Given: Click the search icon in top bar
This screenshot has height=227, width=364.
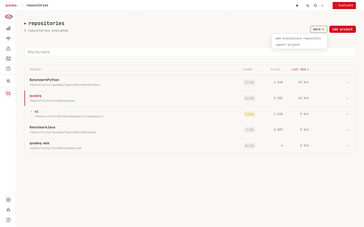Looking at the screenshot, I should 315,6.
